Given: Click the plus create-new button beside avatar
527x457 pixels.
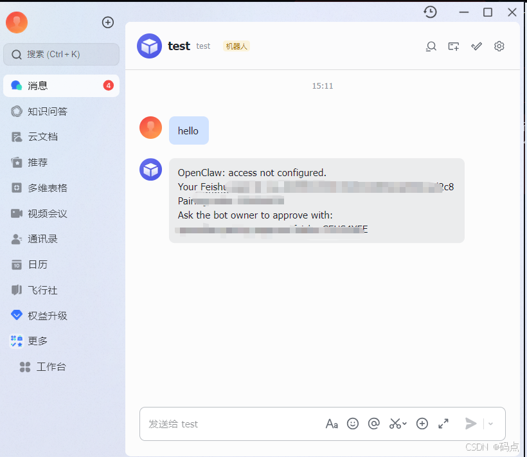Looking at the screenshot, I should click(x=108, y=22).
